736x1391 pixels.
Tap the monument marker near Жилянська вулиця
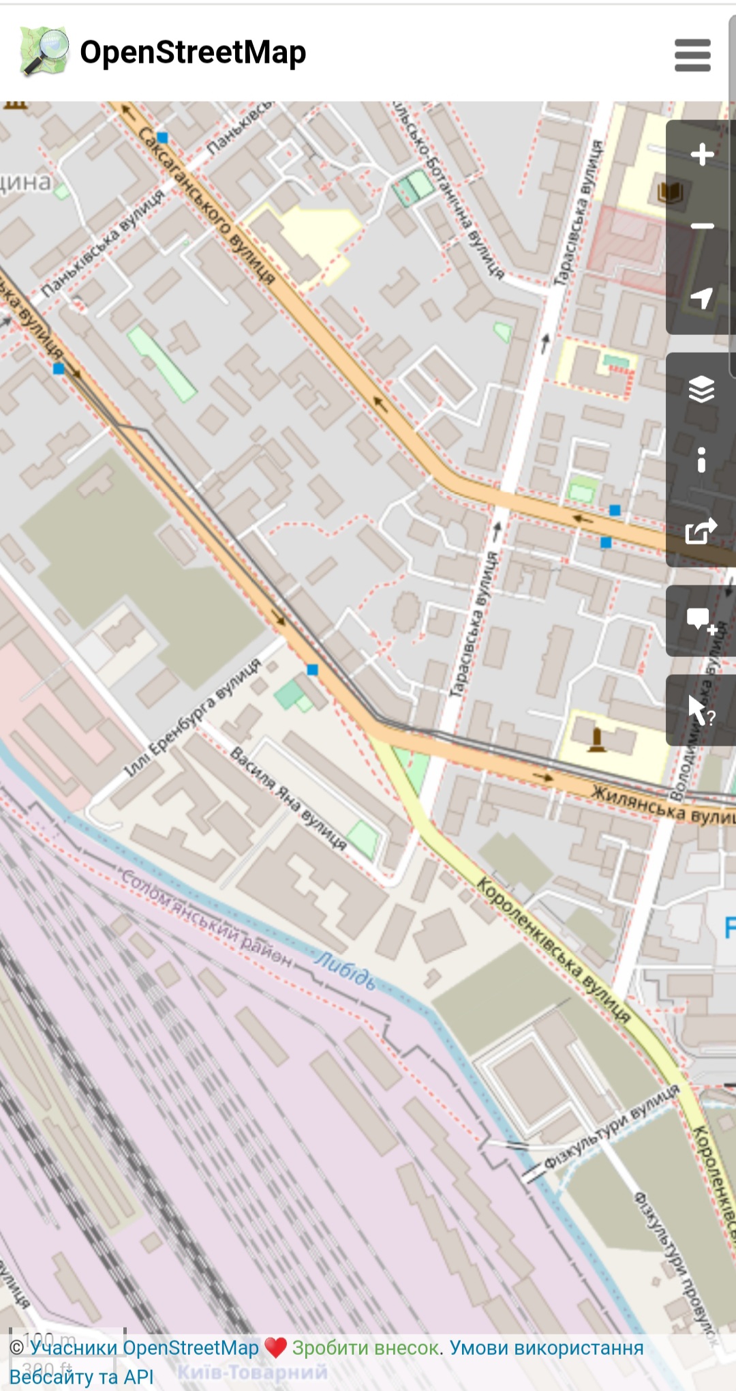tap(597, 740)
